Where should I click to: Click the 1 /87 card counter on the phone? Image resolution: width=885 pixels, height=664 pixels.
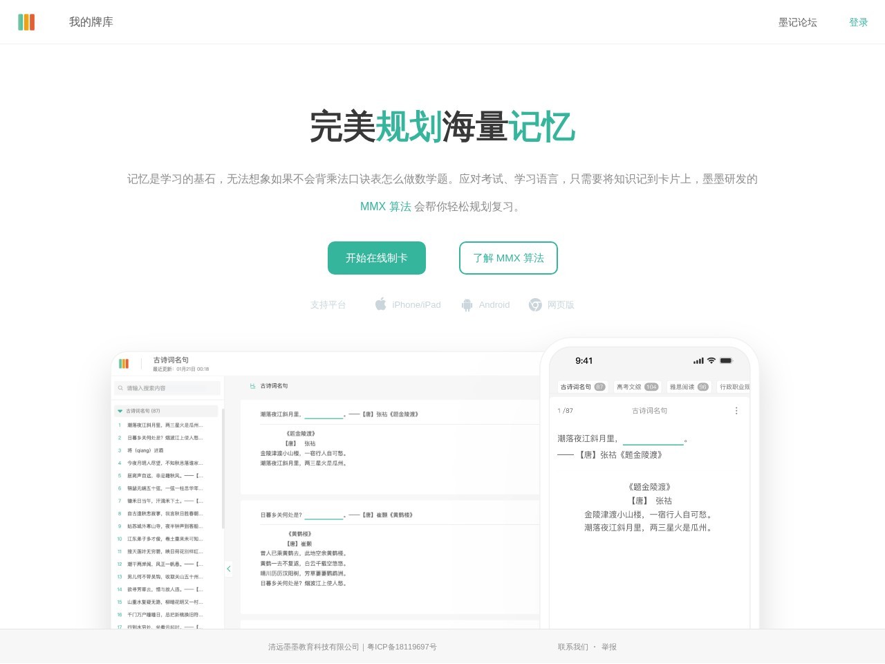pos(565,411)
